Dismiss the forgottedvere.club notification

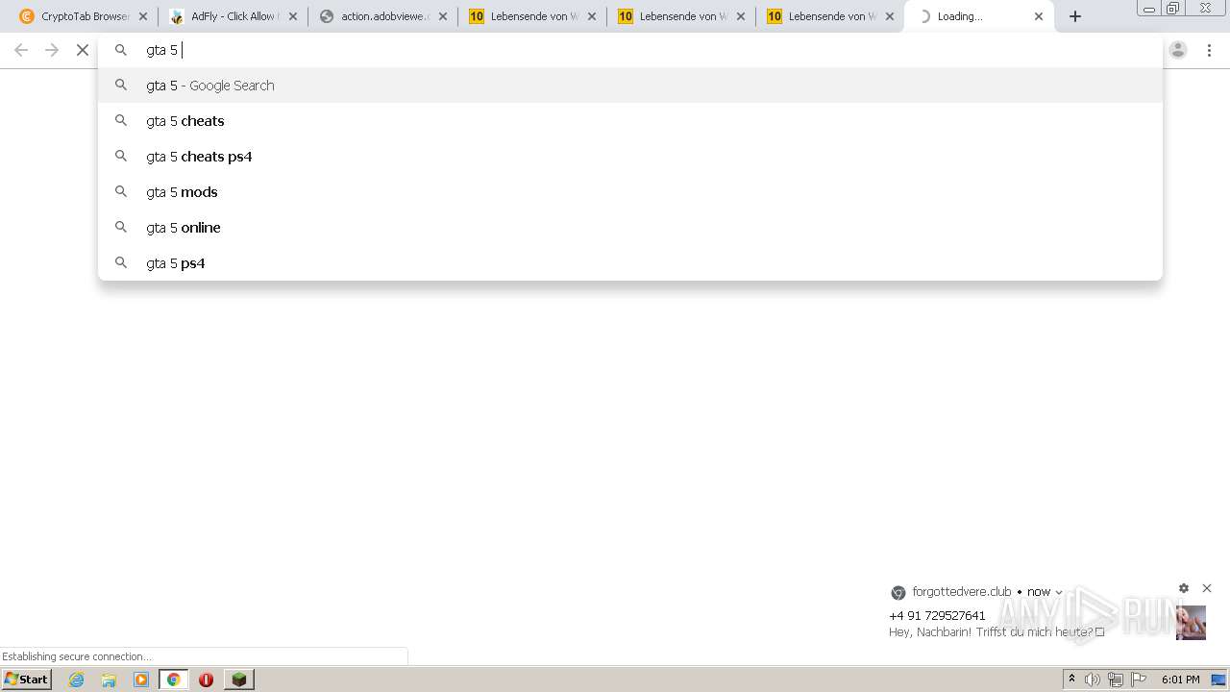pyautogui.click(x=1207, y=588)
